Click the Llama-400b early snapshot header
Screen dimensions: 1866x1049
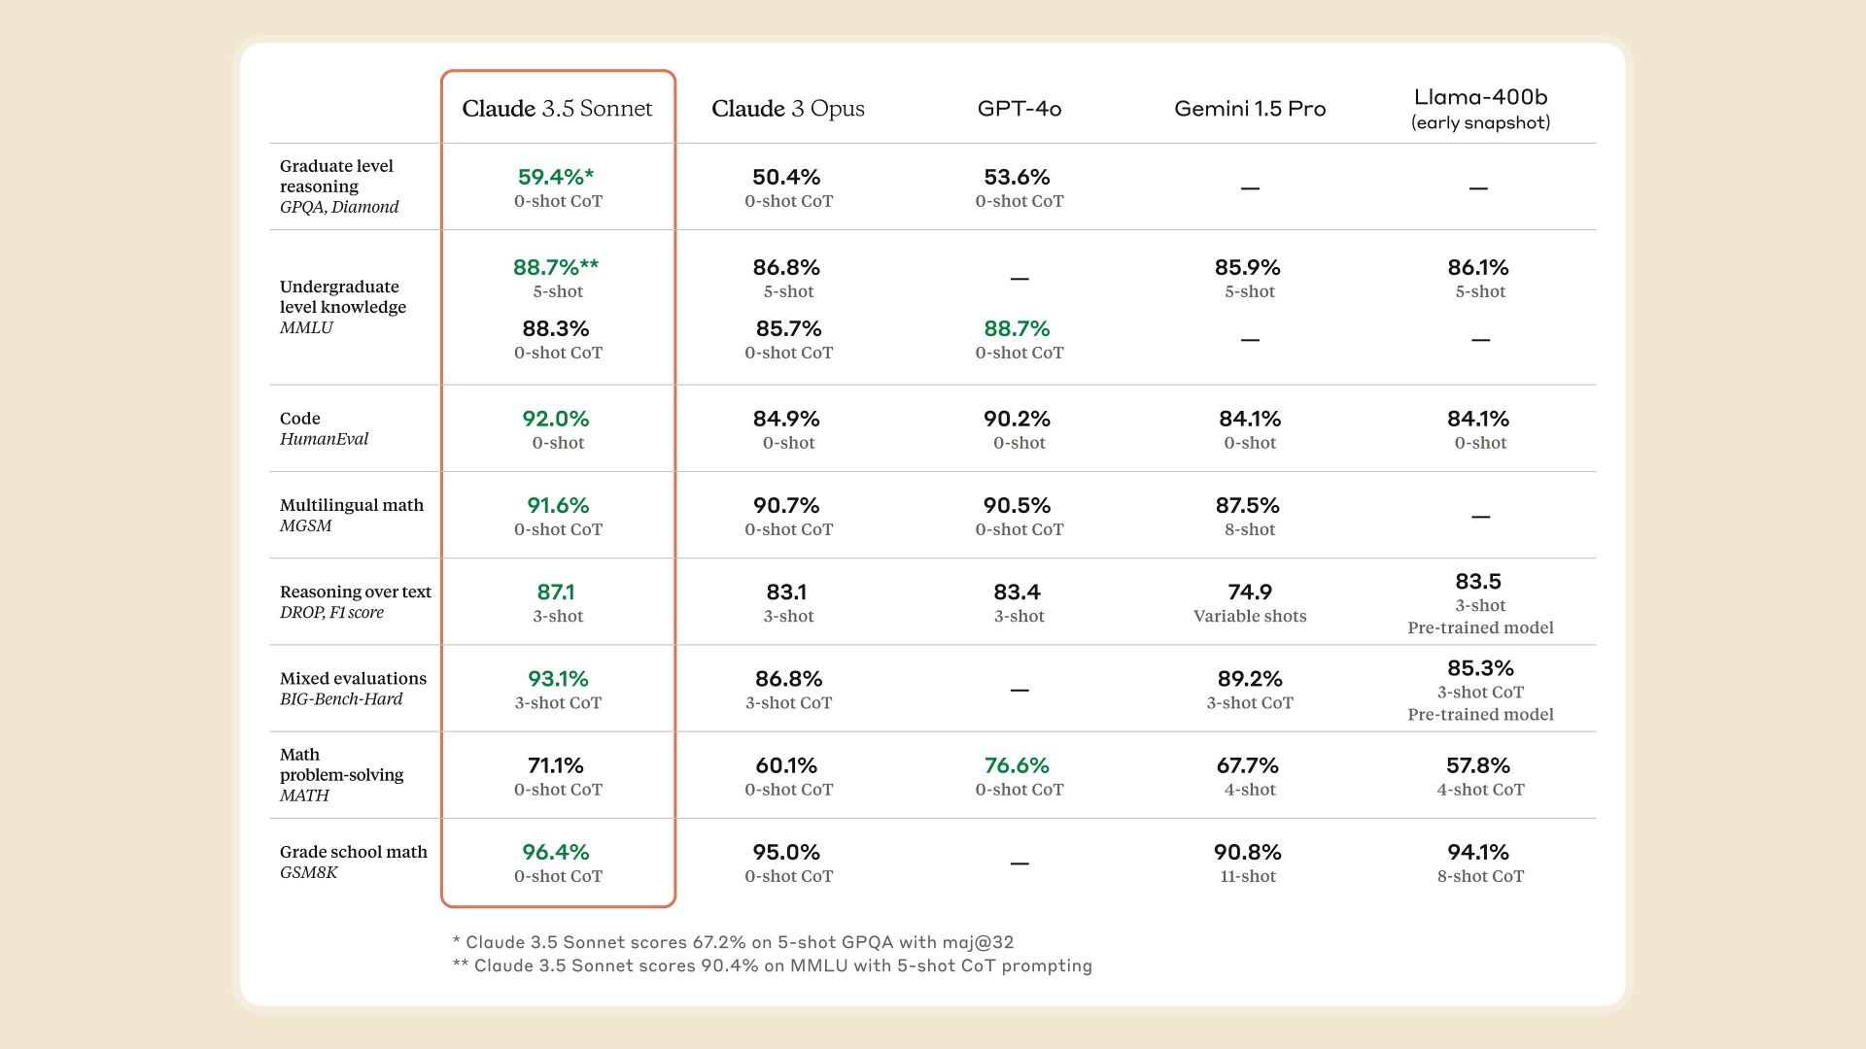[1480, 109]
